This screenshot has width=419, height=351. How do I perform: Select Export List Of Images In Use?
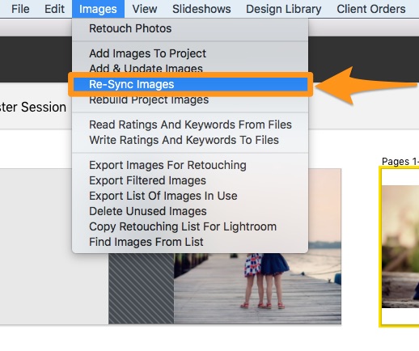click(190, 196)
